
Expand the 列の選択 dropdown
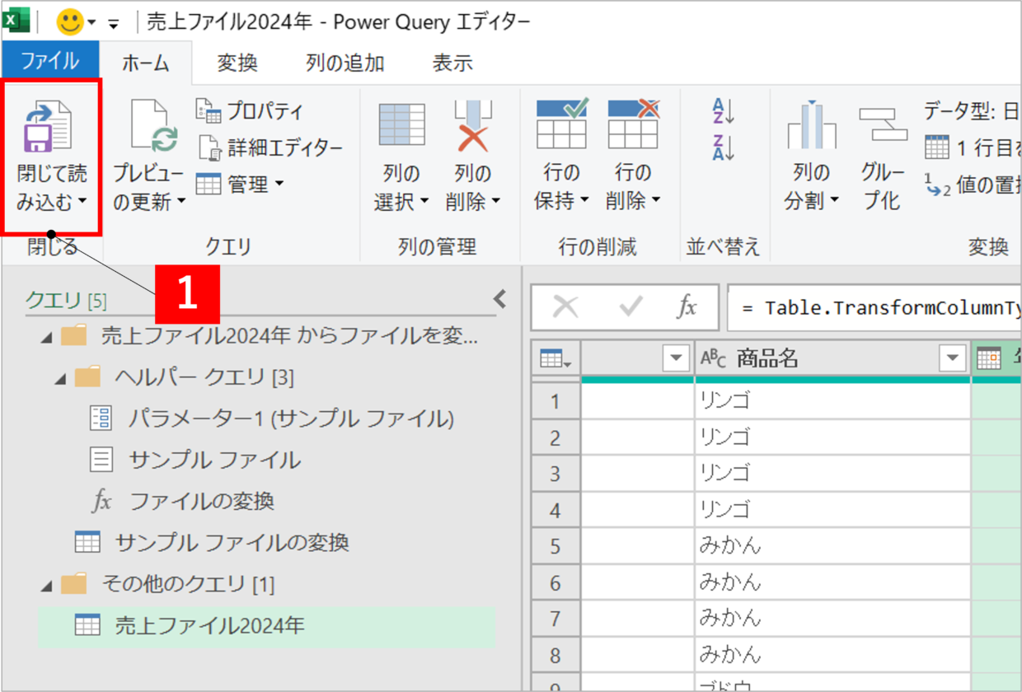pos(424,200)
